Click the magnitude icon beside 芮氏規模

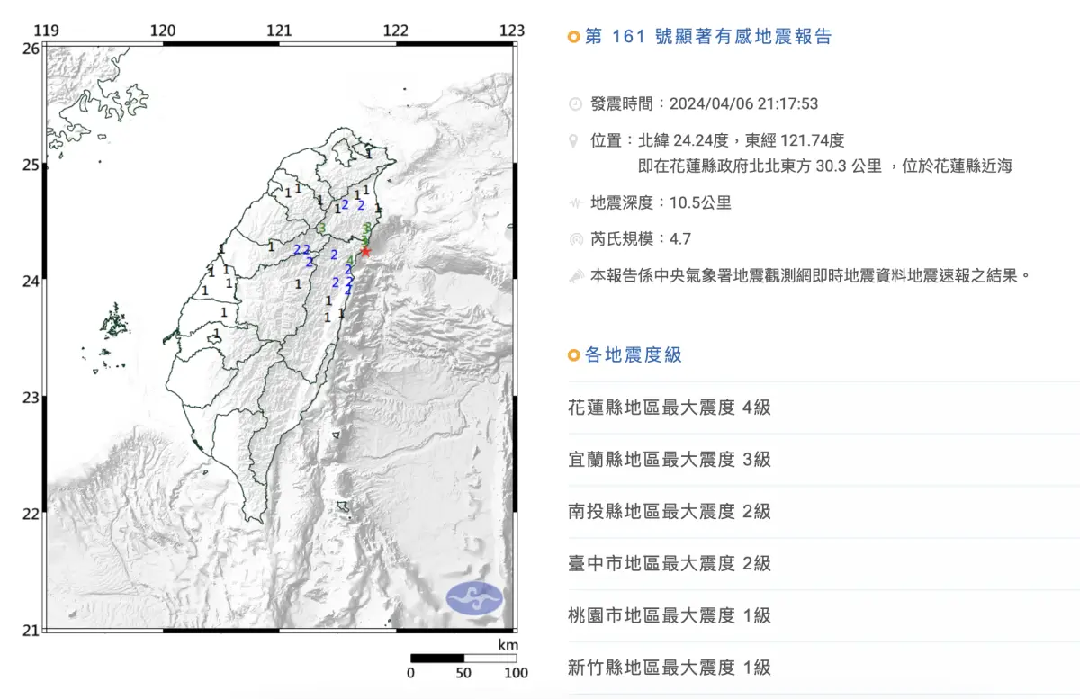[x=575, y=239]
